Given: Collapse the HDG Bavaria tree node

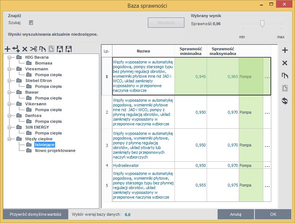Looking at the screenshot, I should (x=9, y=58).
